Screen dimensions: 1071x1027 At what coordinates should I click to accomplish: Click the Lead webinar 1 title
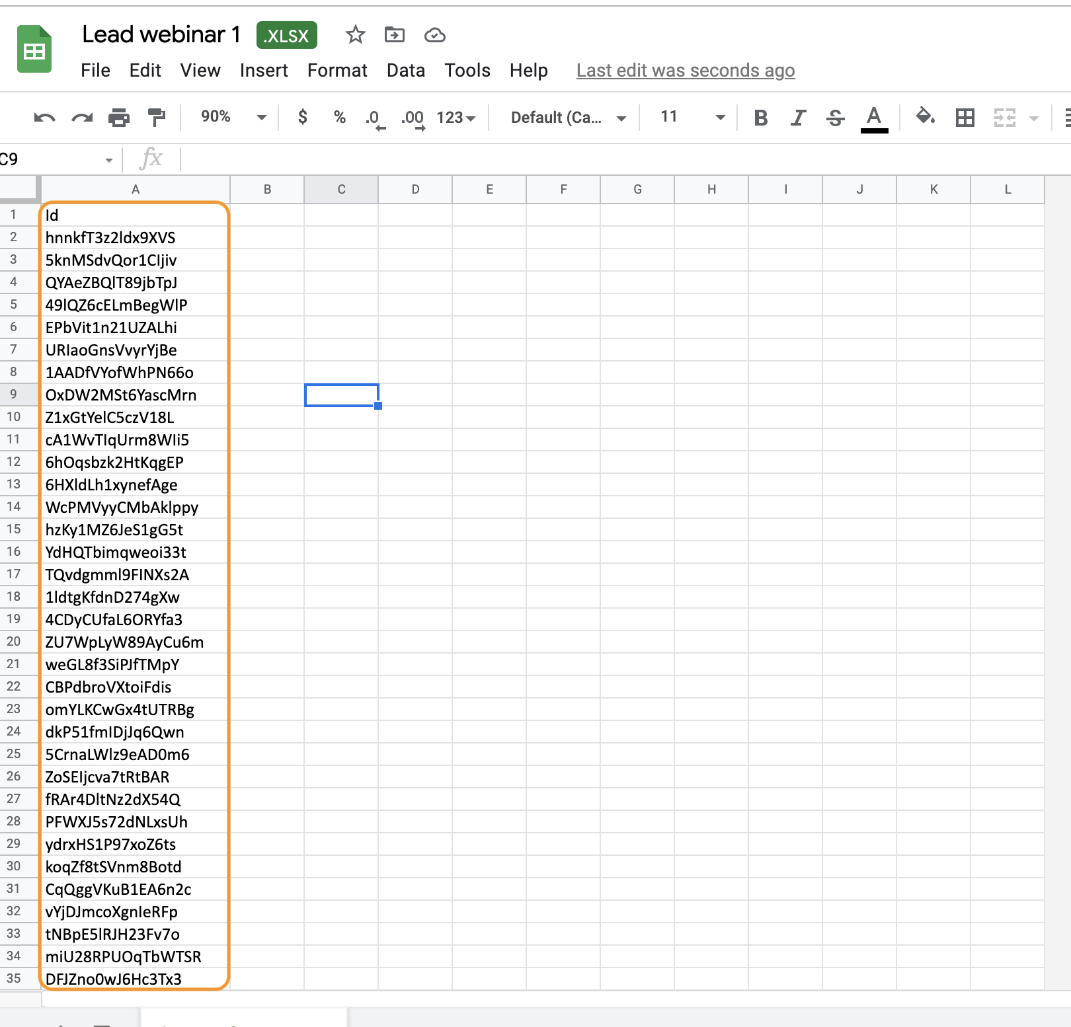click(161, 34)
